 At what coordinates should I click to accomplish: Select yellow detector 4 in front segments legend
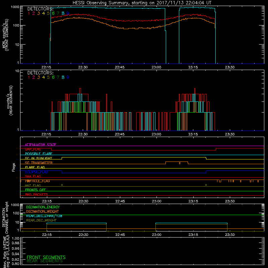(44, 13)
